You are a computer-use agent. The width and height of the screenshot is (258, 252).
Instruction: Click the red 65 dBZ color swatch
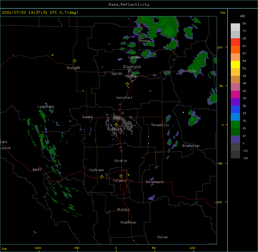coord(235,42)
